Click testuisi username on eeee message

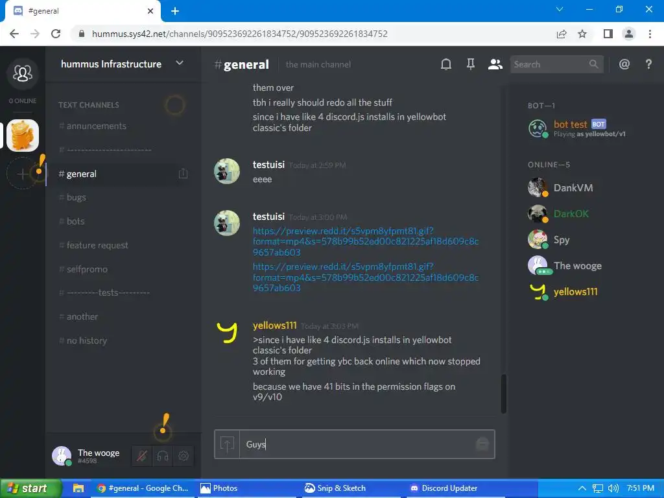click(x=268, y=165)
